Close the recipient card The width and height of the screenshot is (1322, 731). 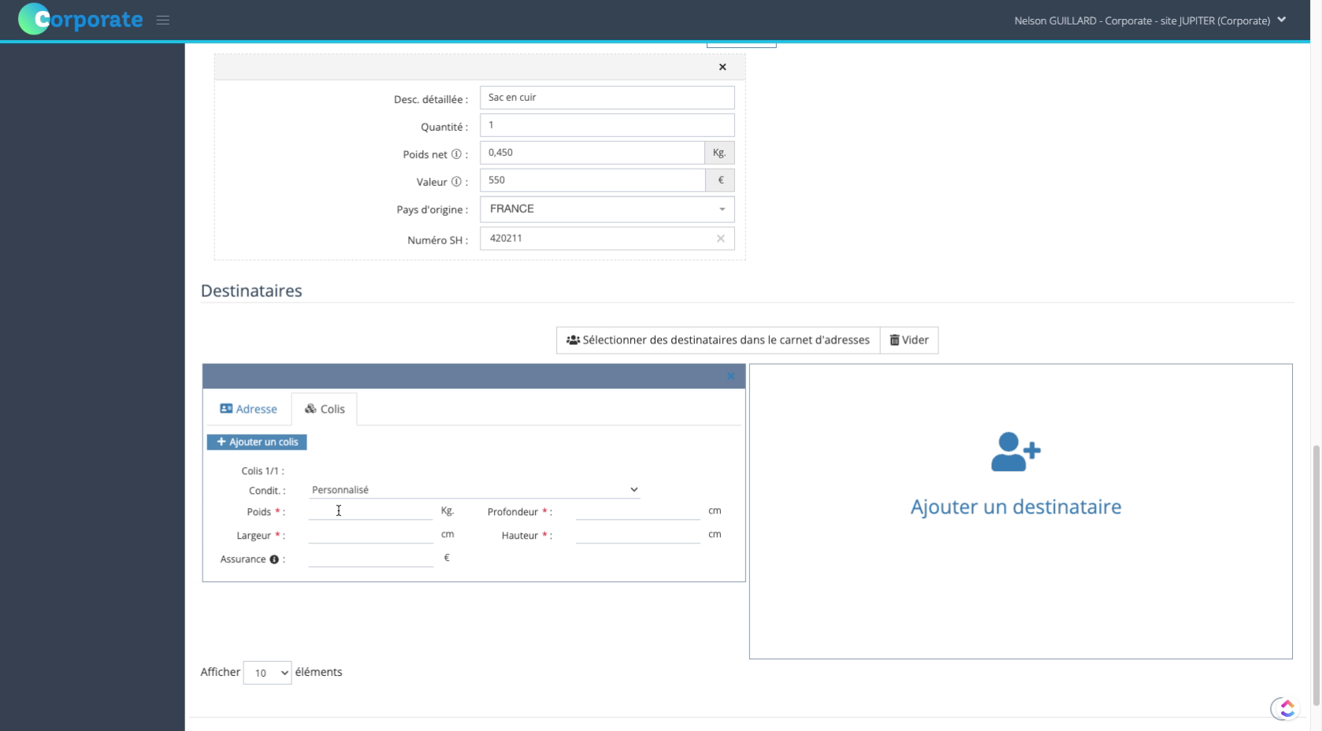click(730, 377)
